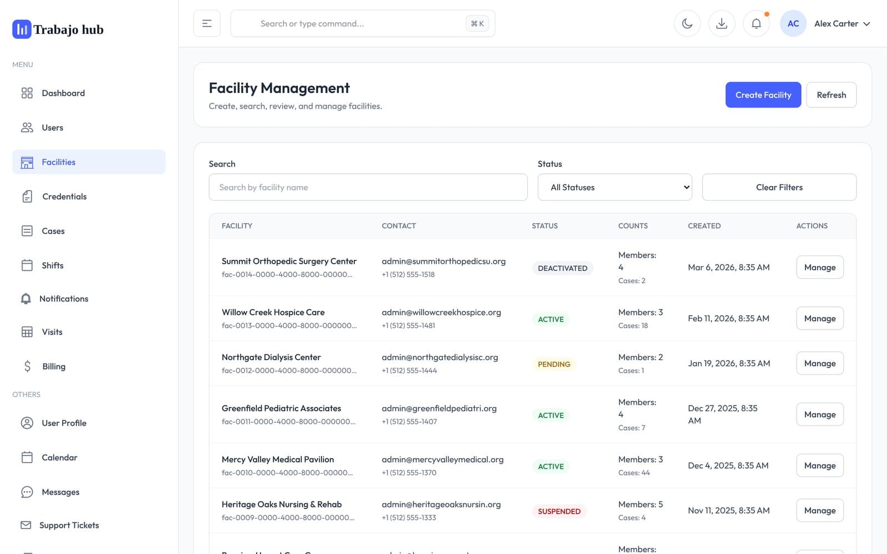Click the Calendar icon under Others
The image size is (887, 554).
tap(27, 458)
